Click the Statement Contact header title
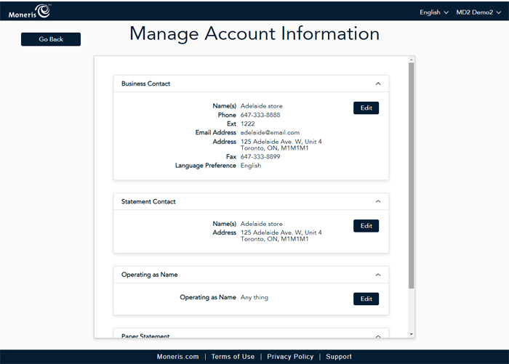The image size is (509, 364). tap(148, 201)
